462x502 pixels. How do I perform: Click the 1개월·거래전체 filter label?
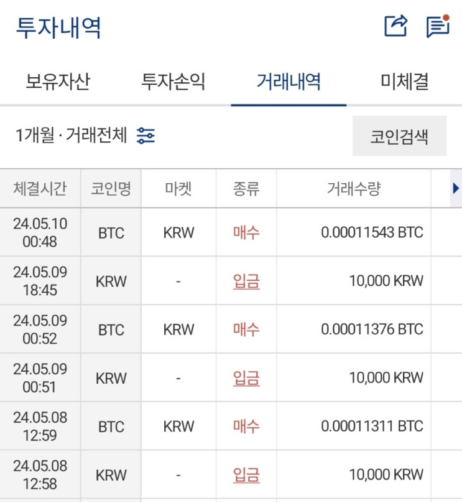(x=71, y=135)
